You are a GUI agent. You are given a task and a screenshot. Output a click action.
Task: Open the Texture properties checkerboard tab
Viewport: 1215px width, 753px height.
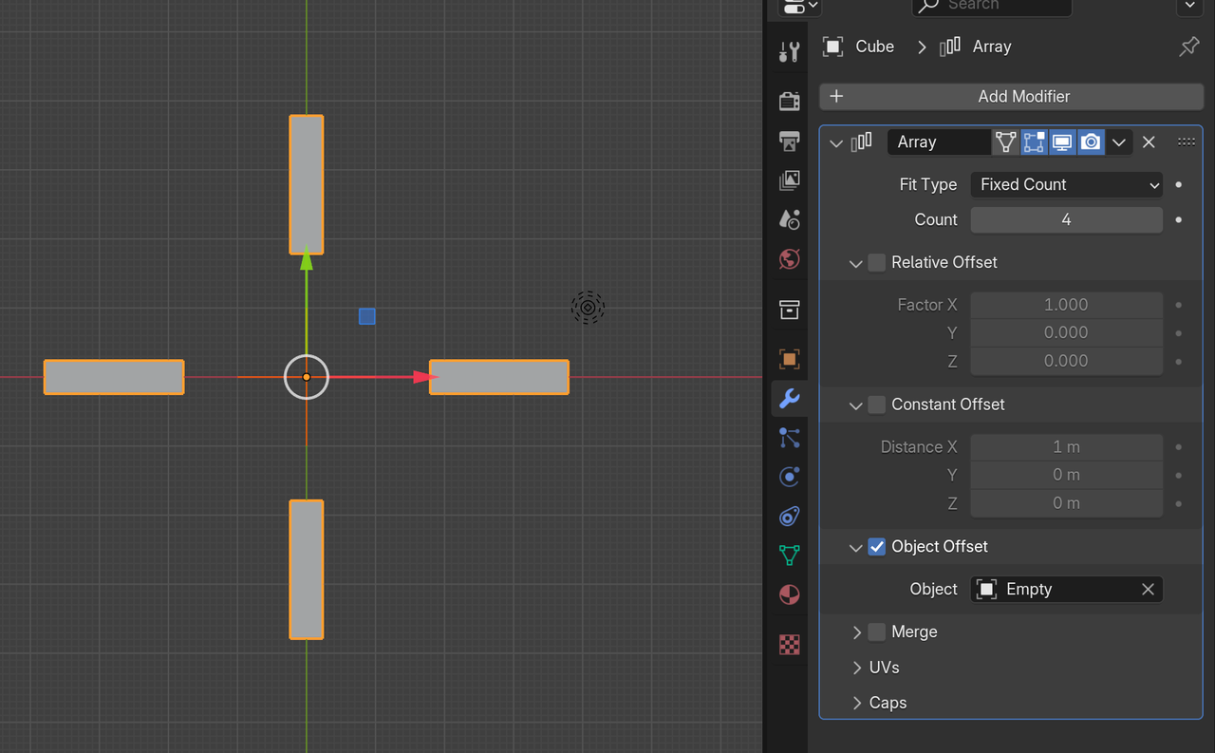tap(789, 646)
